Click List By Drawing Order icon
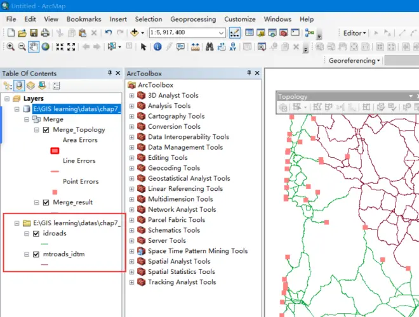Screen dimensions: 419x317 (x=8, y=86)
